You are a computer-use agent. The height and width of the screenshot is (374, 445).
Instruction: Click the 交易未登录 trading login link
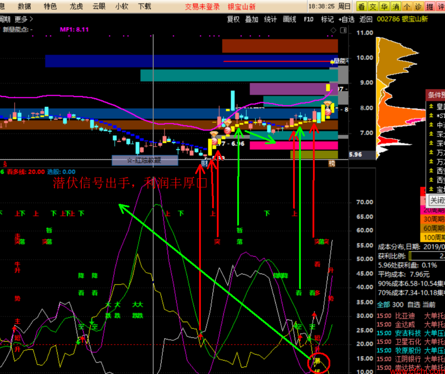pos(202,7)
